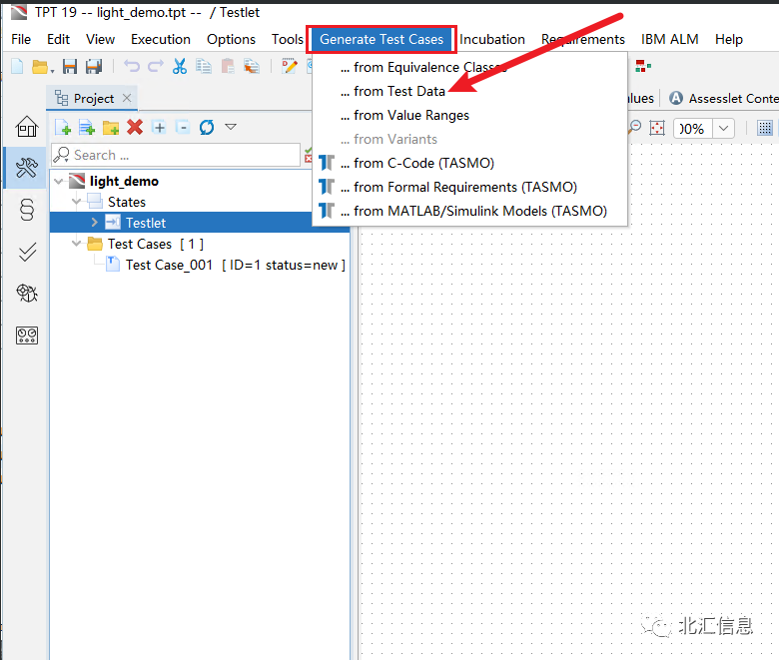Open the View menu
Viewport: 779px width, 660px height.
pyautogui.click(x=100, y=39)
